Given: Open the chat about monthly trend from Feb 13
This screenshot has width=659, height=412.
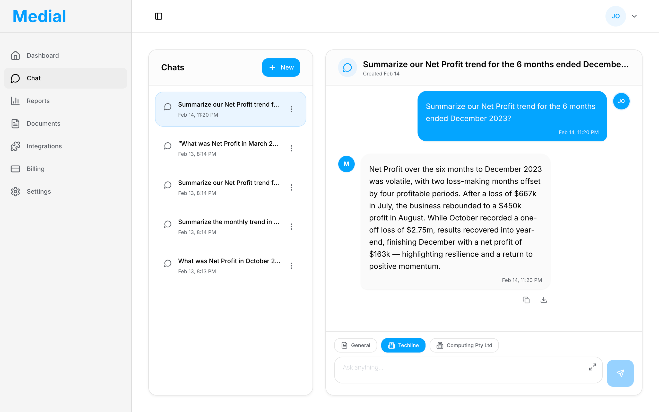Looking at the screenshot, I should pos(229,226).
